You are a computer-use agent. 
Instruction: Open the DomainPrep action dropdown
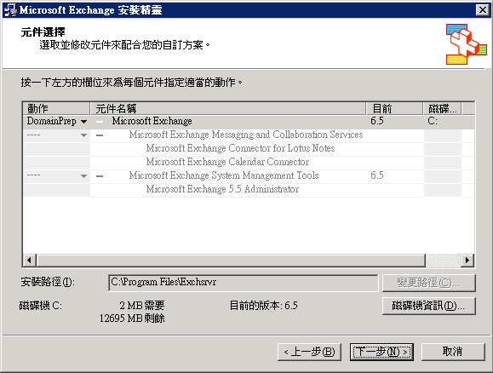tap(83, 122)
